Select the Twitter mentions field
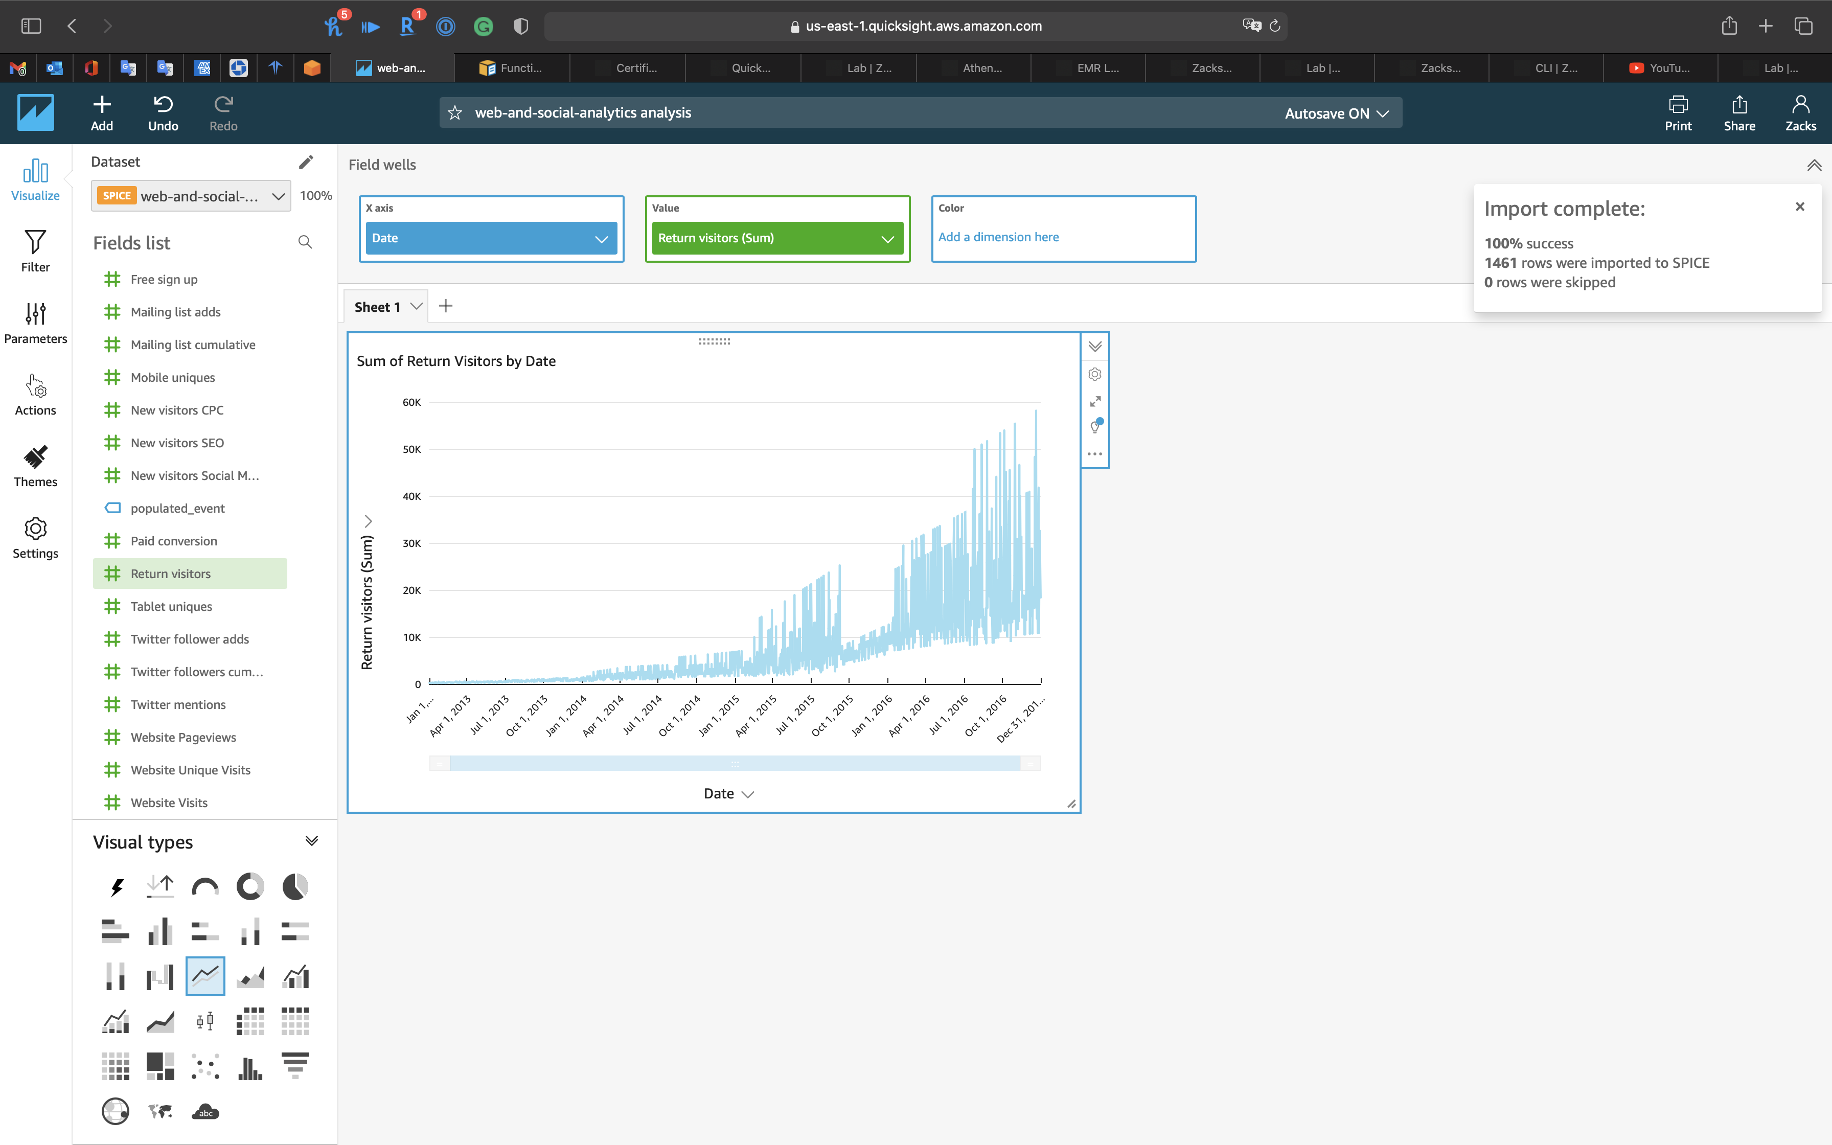This screenshot has width=1832, height=1145. pos(178,704)
